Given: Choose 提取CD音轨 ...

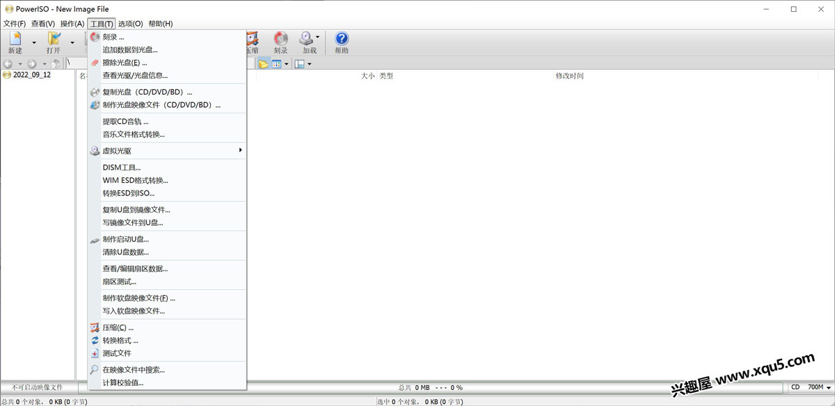Looking at the screenshot, I should [x=167, y=122].
